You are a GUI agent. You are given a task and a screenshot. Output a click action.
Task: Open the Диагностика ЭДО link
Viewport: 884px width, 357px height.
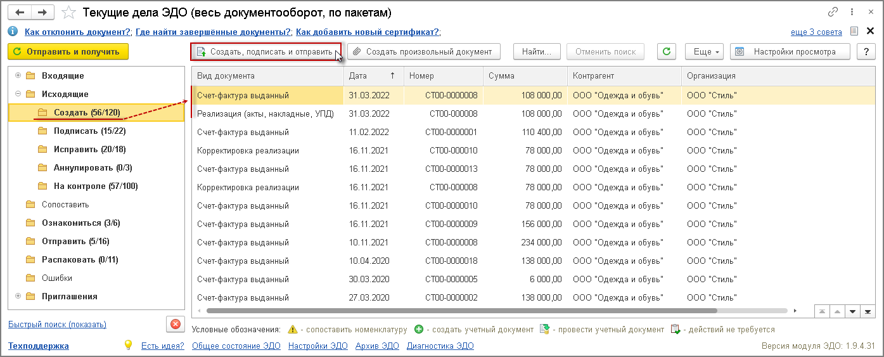tap(440, 346)
